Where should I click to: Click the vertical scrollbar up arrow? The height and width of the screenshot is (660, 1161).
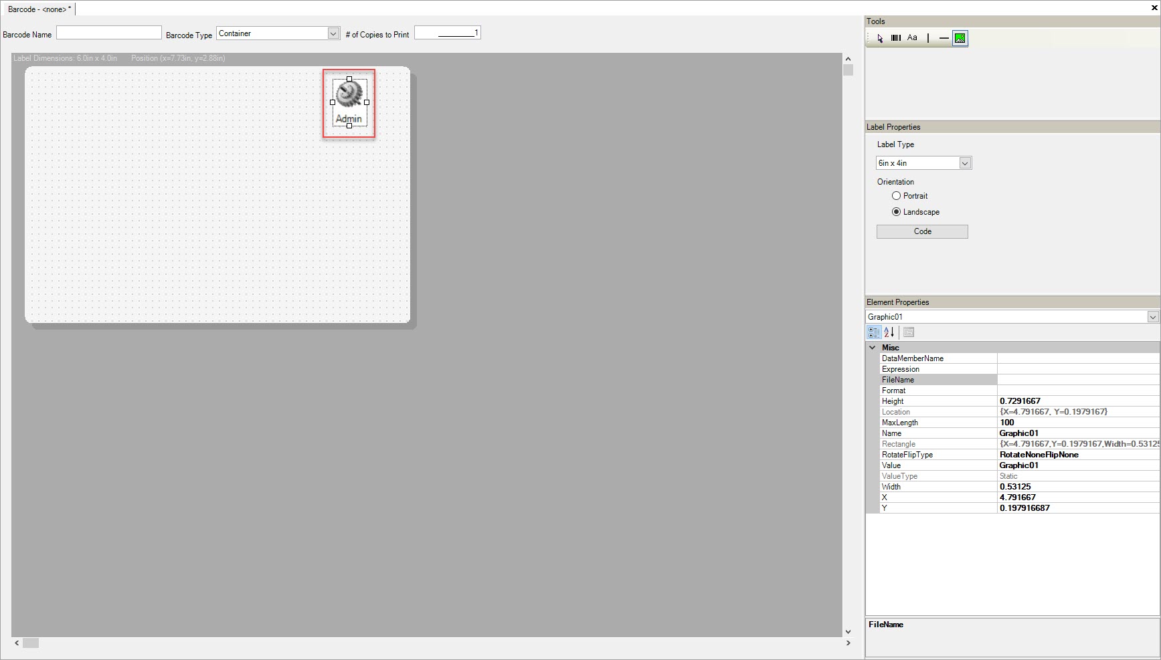click(848, 59)
